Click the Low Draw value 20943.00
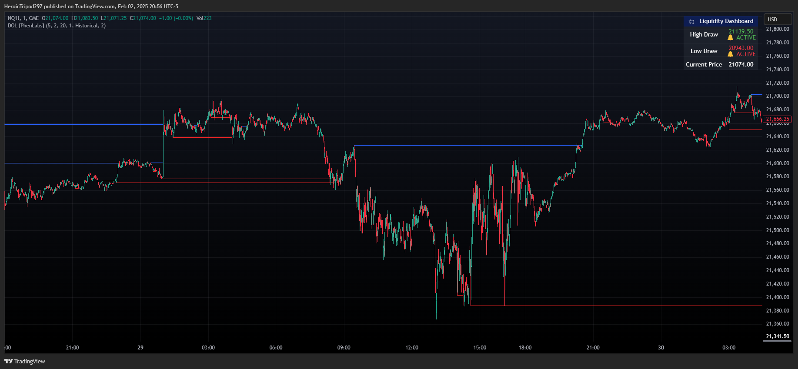The image size is (798, 369). [741, 48]
